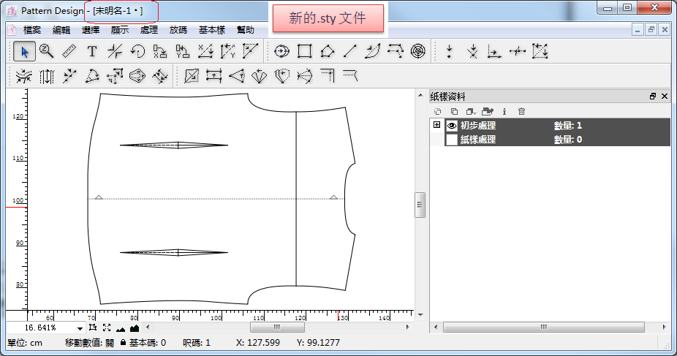Click the rotate counter-clockwise tool
The image size is (677, 356).
click(137, 51)
